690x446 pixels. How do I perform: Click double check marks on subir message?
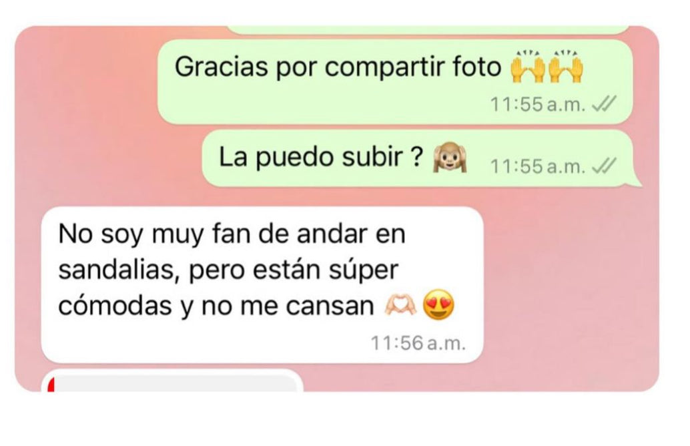click(604, 166)
